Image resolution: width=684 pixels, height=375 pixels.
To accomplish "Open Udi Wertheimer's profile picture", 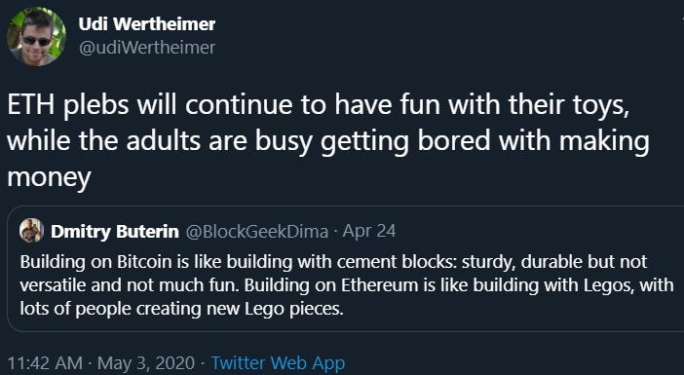I will (37, 37).
